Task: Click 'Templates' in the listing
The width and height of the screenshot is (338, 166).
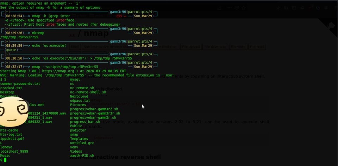Action: (x=79, y=139)
